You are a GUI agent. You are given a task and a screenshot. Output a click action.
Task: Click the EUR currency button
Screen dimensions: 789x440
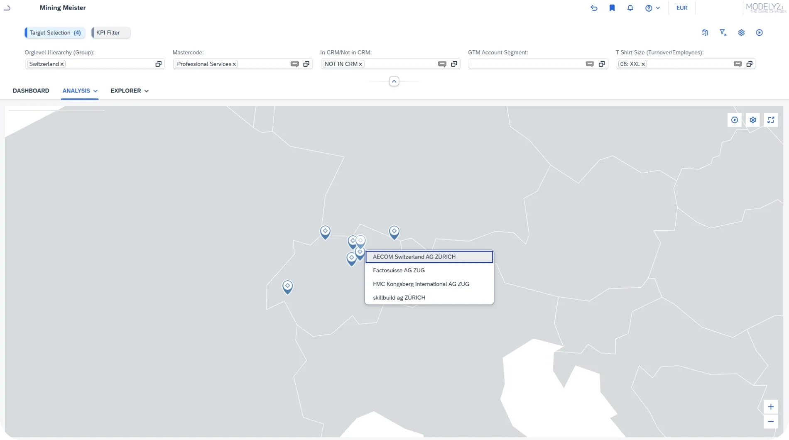pyautogui.click(x=682, y=8)
